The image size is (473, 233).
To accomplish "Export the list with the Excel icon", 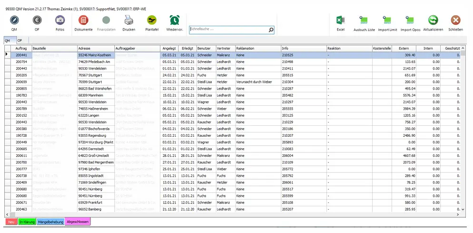I will (x=340, y=20).
